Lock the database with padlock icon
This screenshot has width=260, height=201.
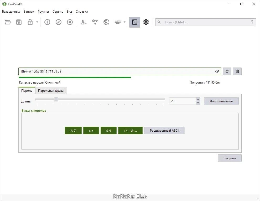[x=30, y=22]
